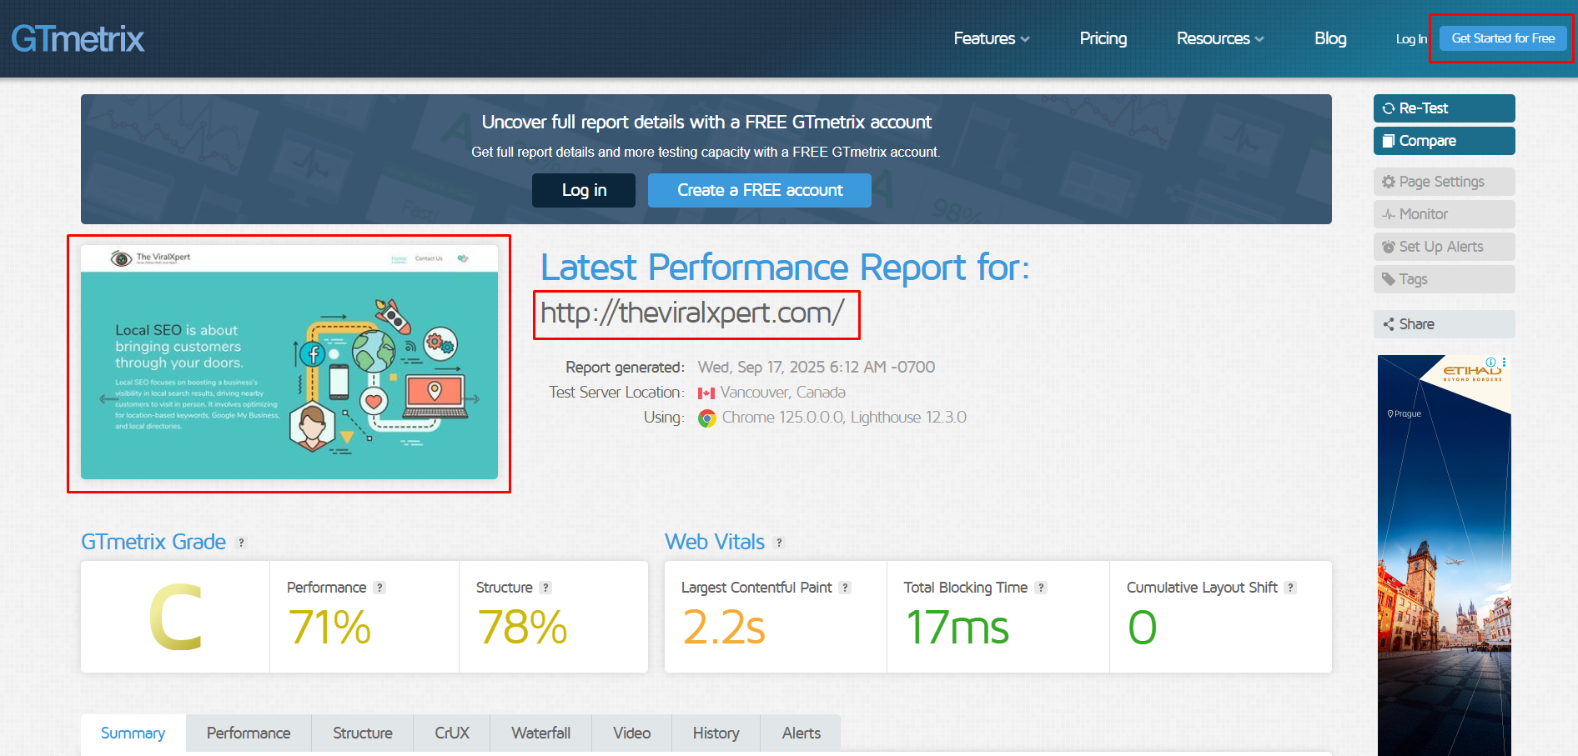Go to the Pricing page

click(x=1103, y=38)
